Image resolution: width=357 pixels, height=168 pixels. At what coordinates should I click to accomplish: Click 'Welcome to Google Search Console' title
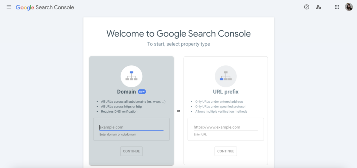click(178, 34)
